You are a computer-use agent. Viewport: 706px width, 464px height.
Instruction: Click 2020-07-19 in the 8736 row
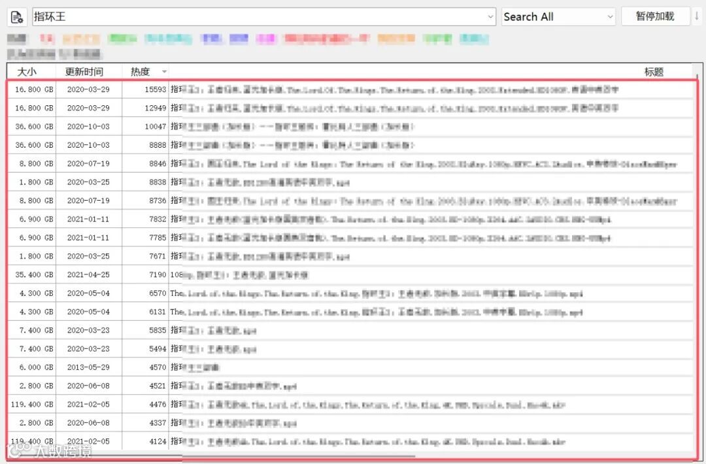pyautogui.click(x=88, y=201)
